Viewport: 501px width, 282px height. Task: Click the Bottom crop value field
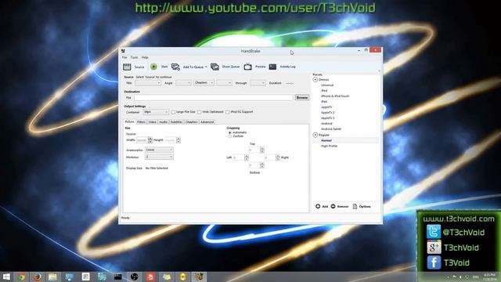pyautogui.click(x=254, y=165)
